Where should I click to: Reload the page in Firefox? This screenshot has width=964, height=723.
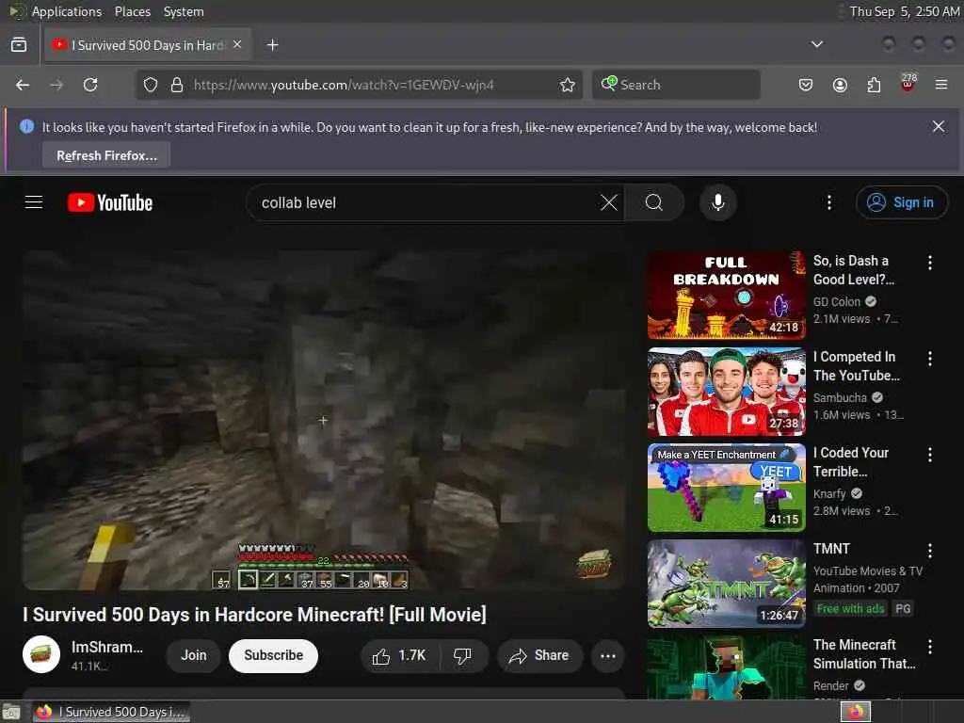(x=90, y=85)
